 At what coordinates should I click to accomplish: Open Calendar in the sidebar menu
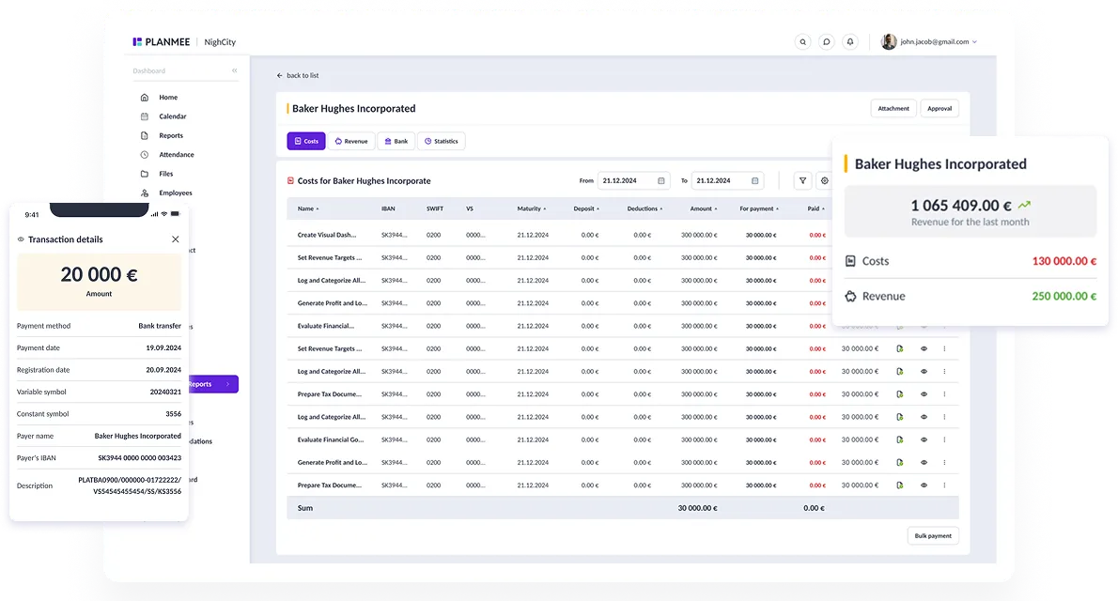pyautogui.click(x=173, y=116)
